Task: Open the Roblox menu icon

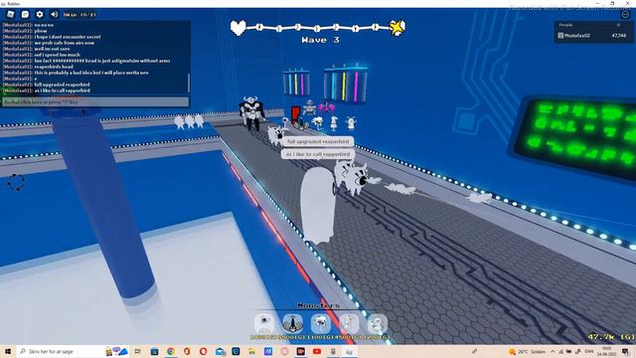Action: [x=11, y=14]
